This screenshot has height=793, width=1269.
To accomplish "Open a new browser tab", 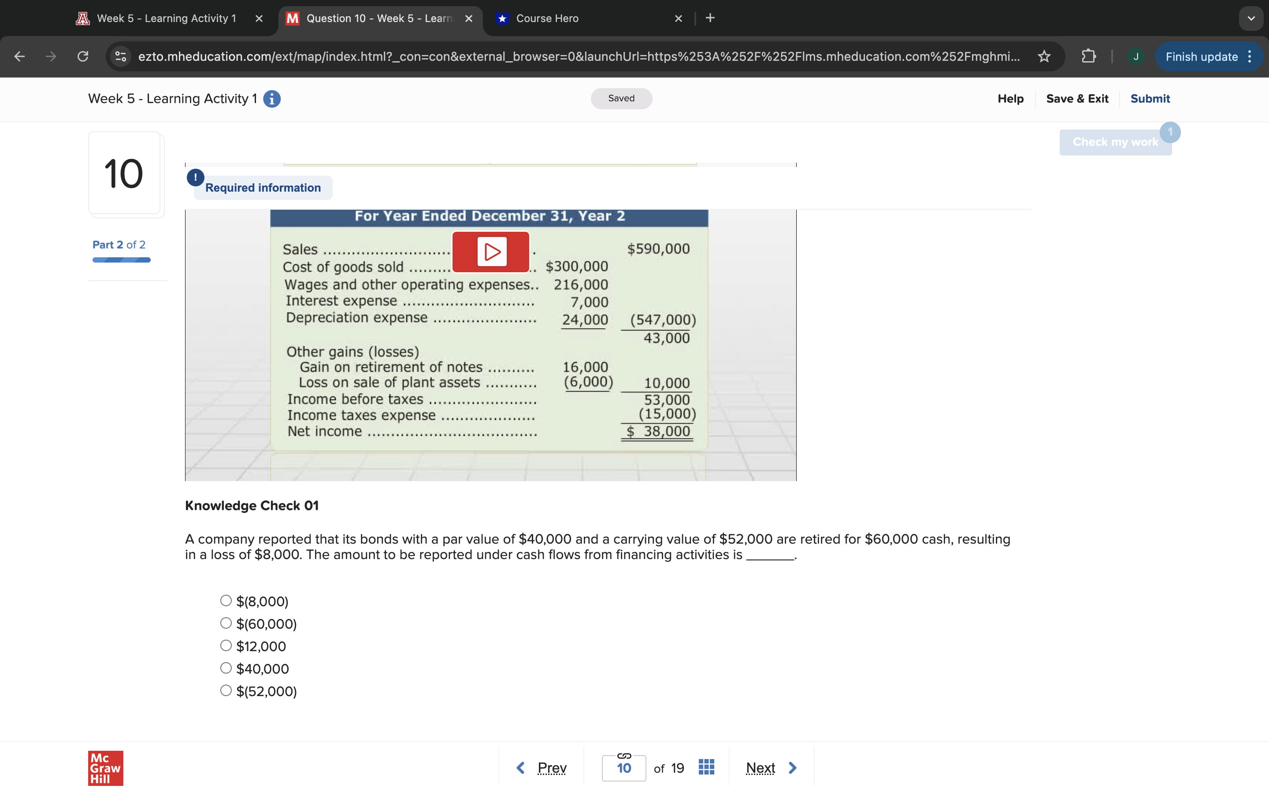I will pos(710,19).
